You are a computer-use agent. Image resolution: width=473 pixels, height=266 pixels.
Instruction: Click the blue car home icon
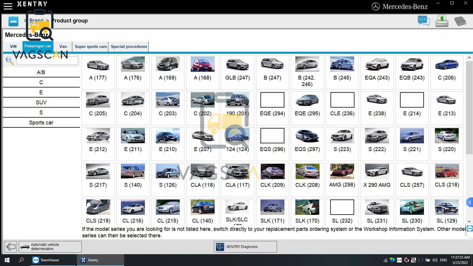pos(13,21)
